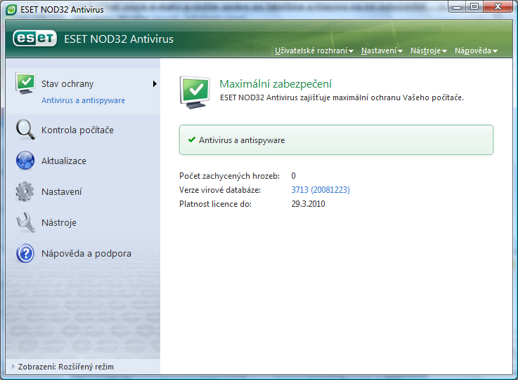Screen dimensions: 518x380
Task: Open virus database version 3713 (20081223) link
Action: point(320,190)
